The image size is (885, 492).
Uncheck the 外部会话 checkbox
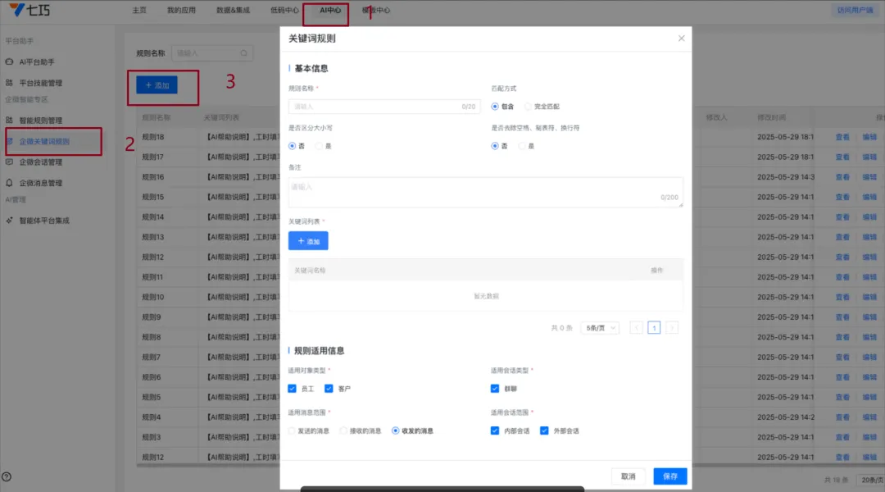[x=544, y=430]
